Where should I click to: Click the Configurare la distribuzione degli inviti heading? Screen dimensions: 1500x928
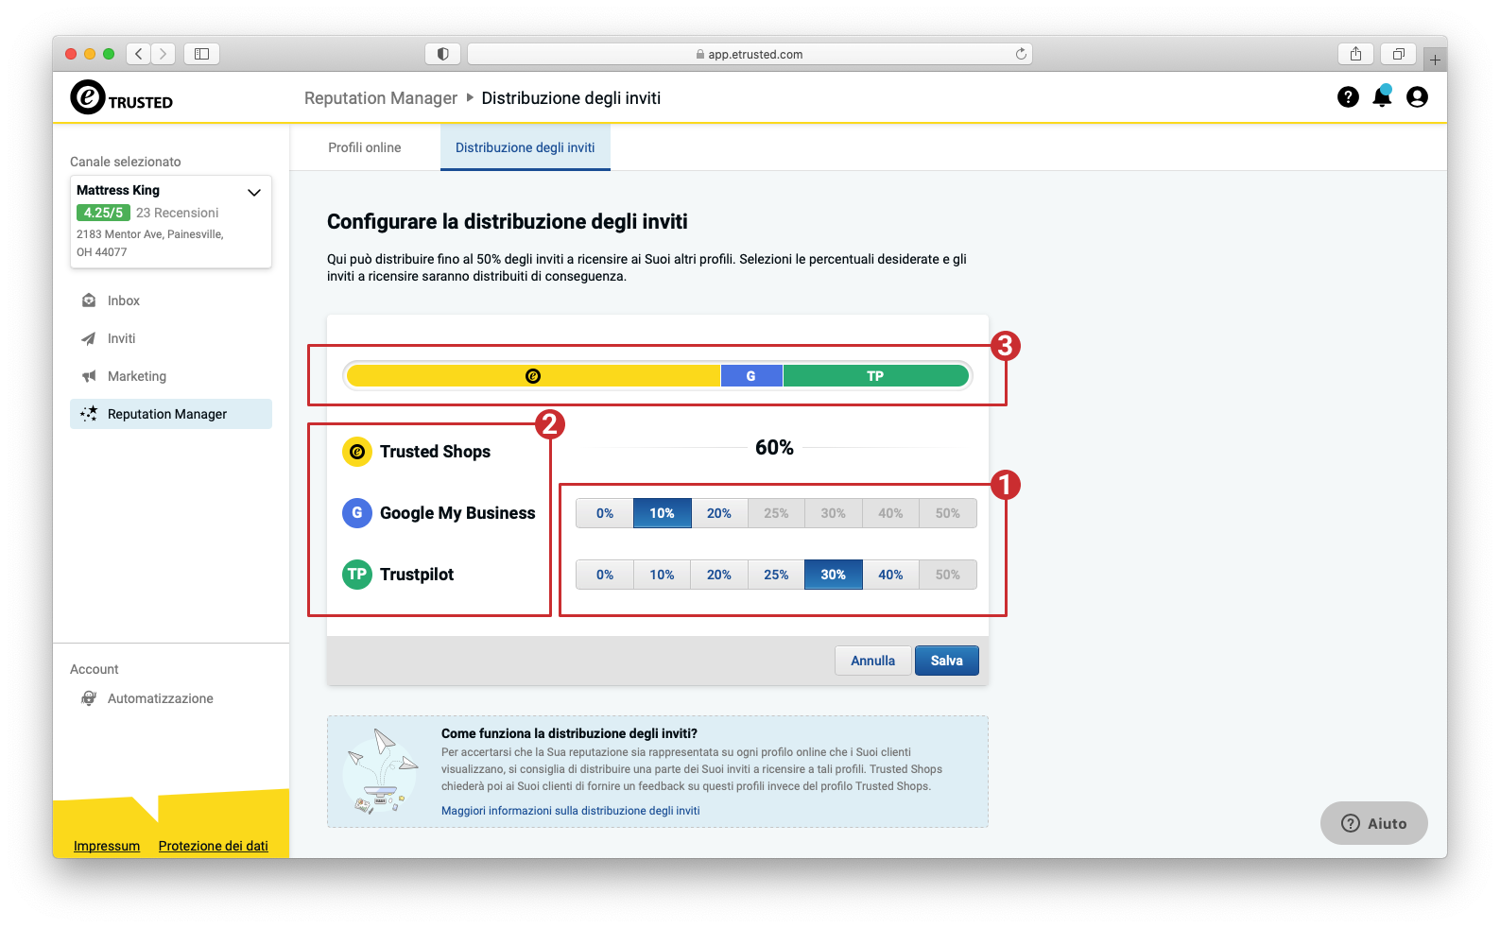508,222
